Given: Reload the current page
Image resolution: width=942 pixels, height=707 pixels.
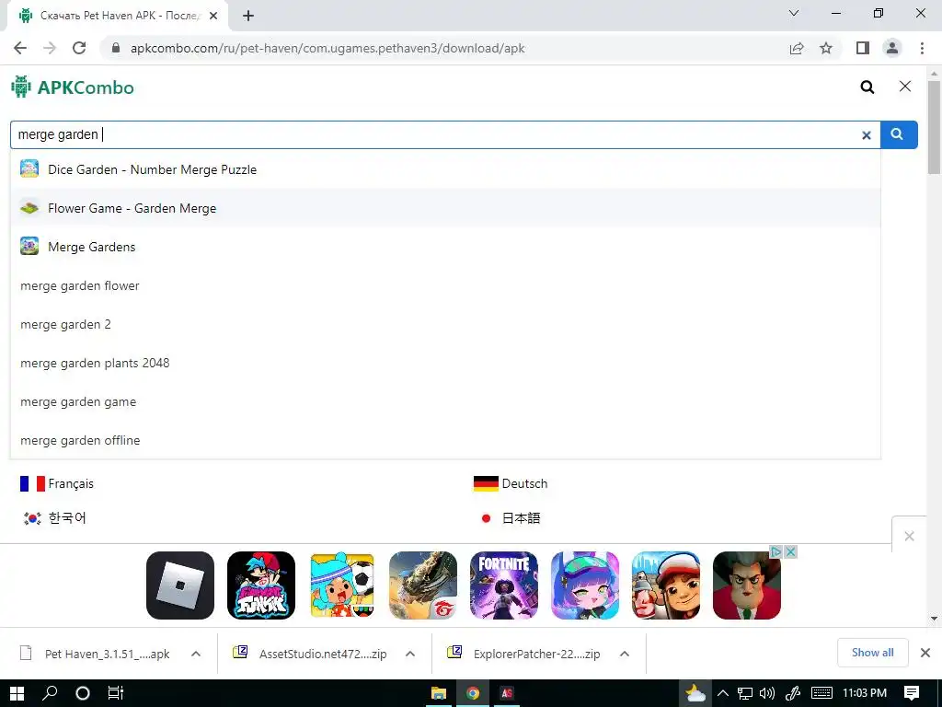Looking at the screenshot, I should 79,48.
